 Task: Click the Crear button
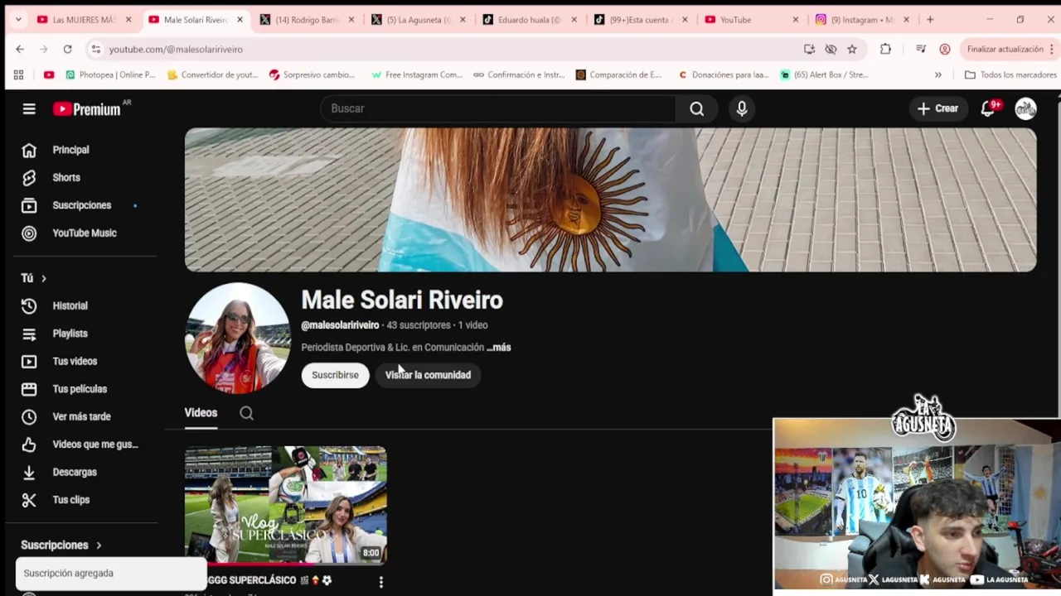(937, 108)
